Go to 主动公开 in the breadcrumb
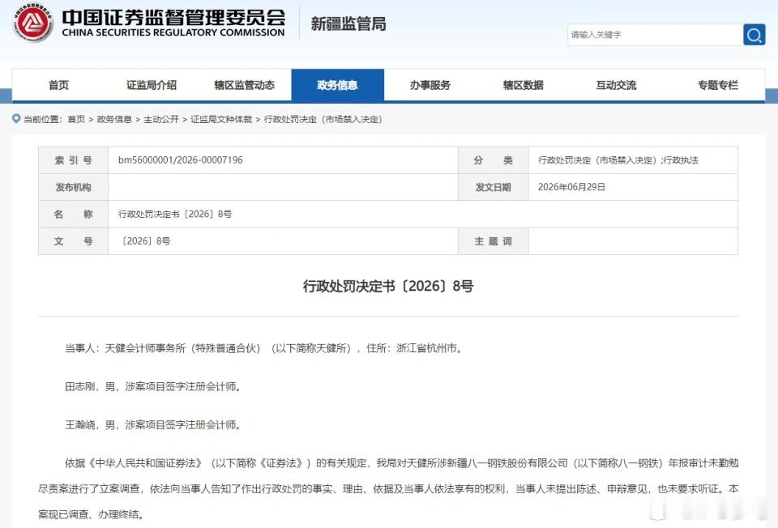Viewport: 778px width, 528px height. point(160,120)
